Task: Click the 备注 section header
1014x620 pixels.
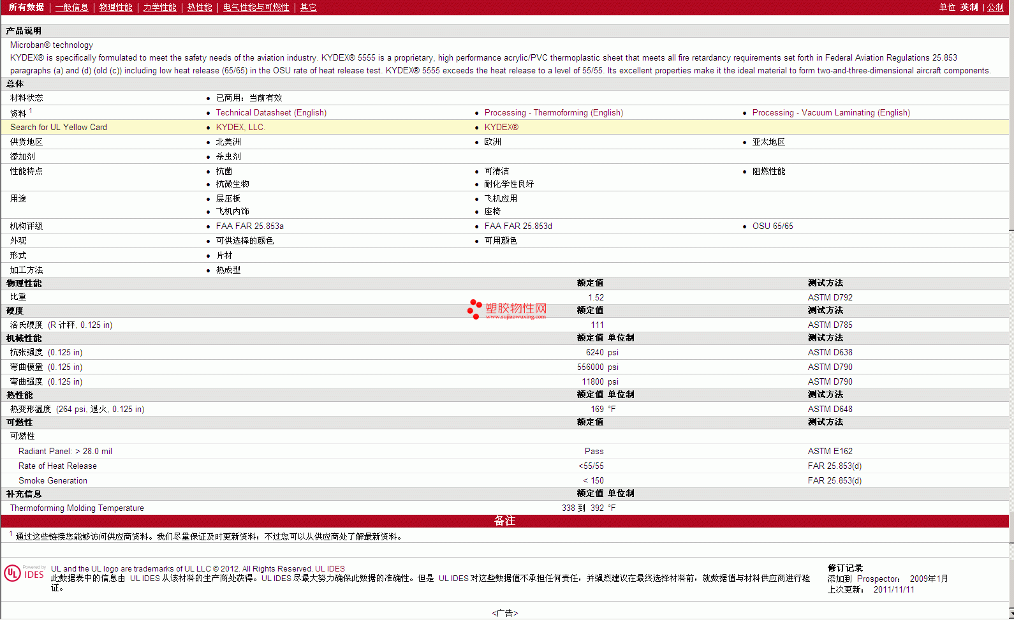Action: click(504, 520)
